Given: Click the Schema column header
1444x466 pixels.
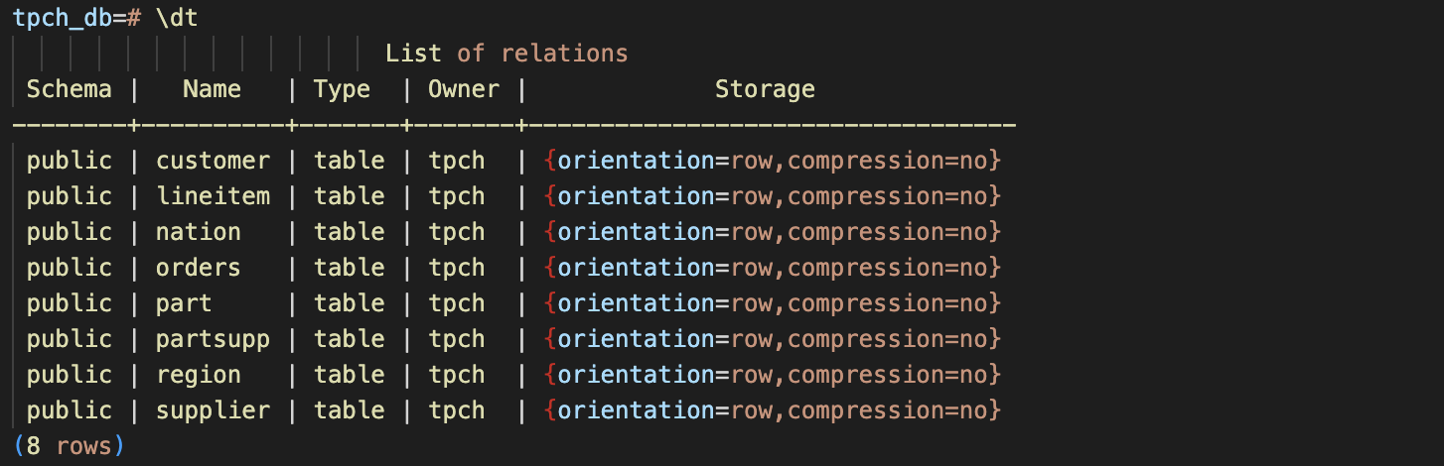Looking at the screenshot, I should click(x=70, y=89).
